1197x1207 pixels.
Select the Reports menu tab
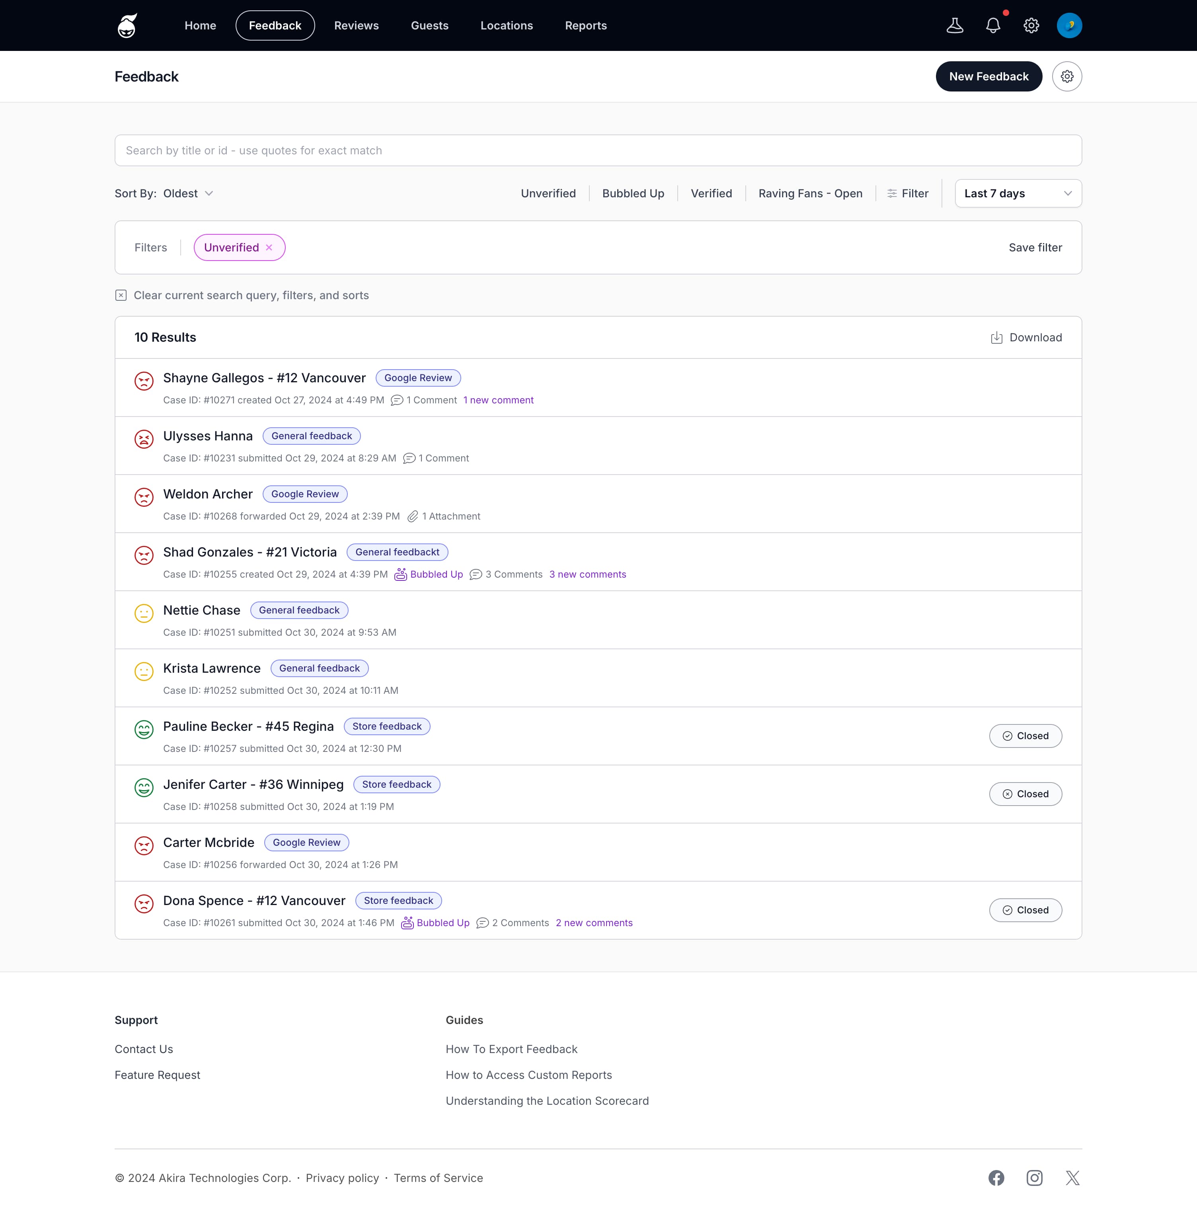(x=585, y=25)
